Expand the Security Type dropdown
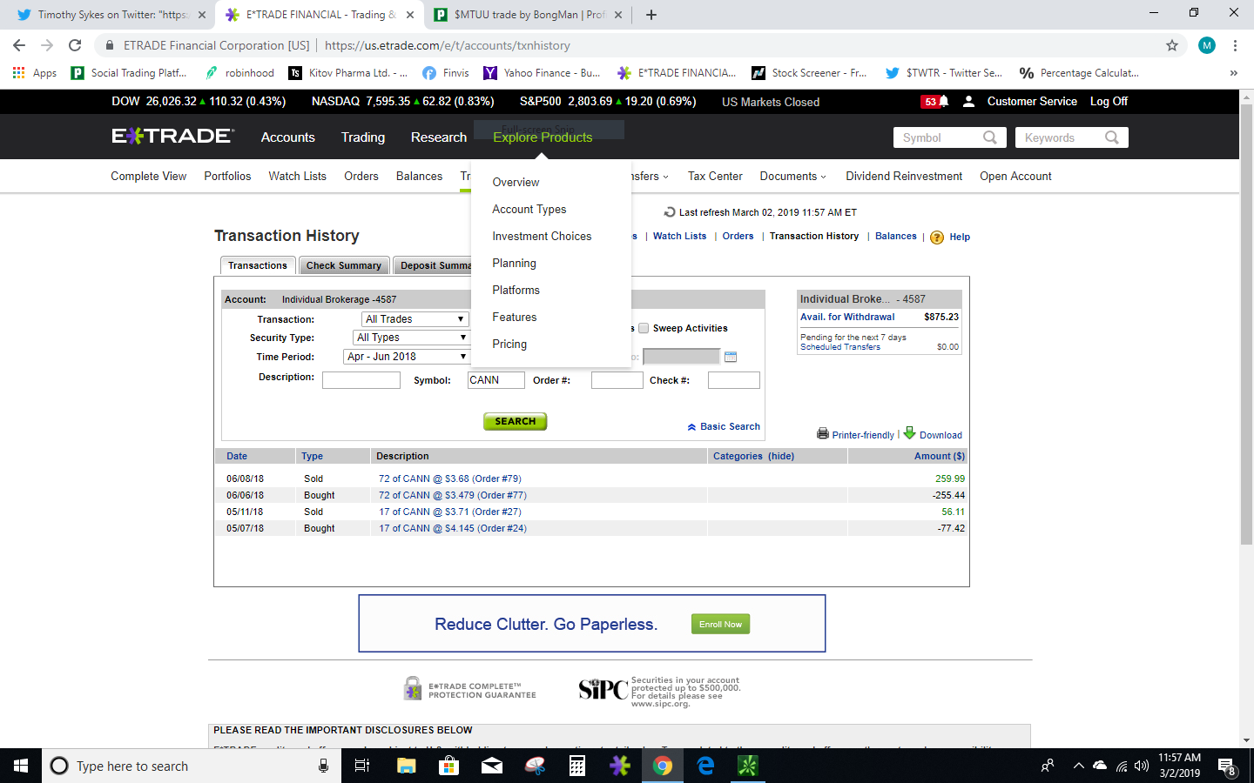The width and height of the screenshot is (1254, 783). [x=411, y=338]
